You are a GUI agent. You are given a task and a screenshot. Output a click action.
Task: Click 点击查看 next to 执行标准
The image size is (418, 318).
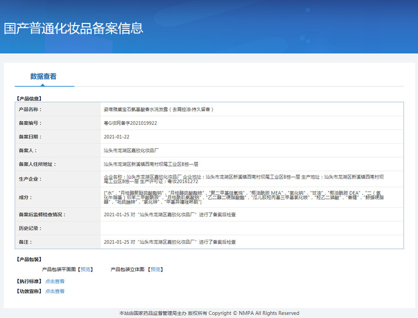coord(55,281)
